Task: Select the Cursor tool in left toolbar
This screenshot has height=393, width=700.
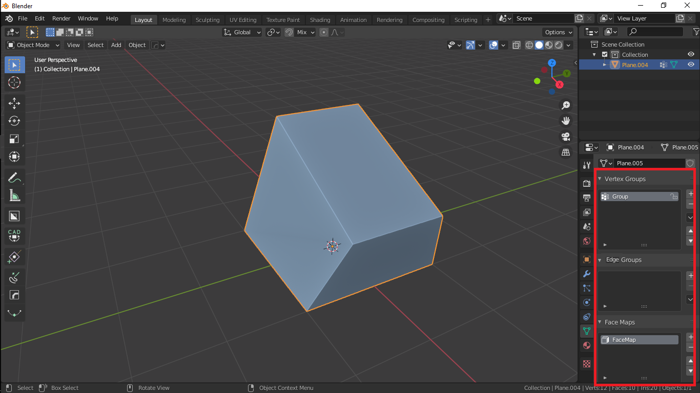Action: [14, 82]
